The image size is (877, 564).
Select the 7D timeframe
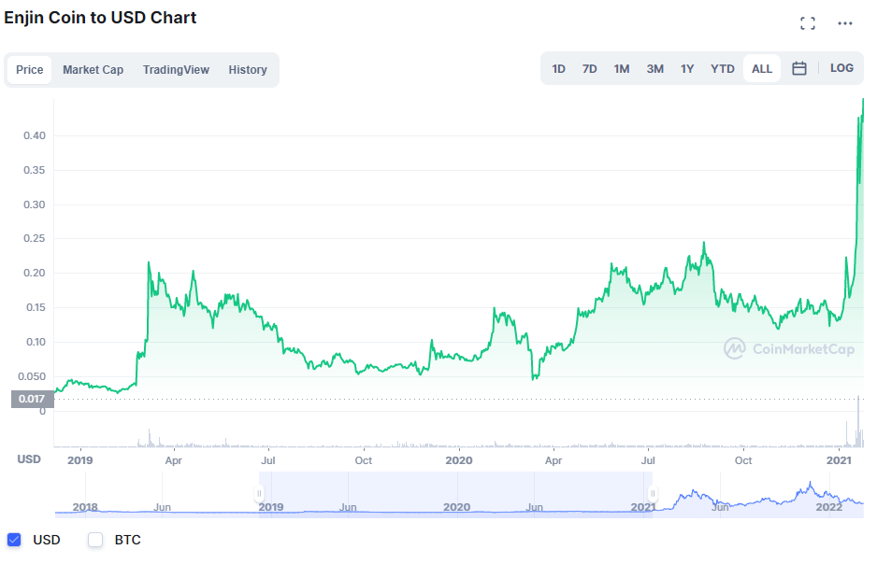[589, 68]
